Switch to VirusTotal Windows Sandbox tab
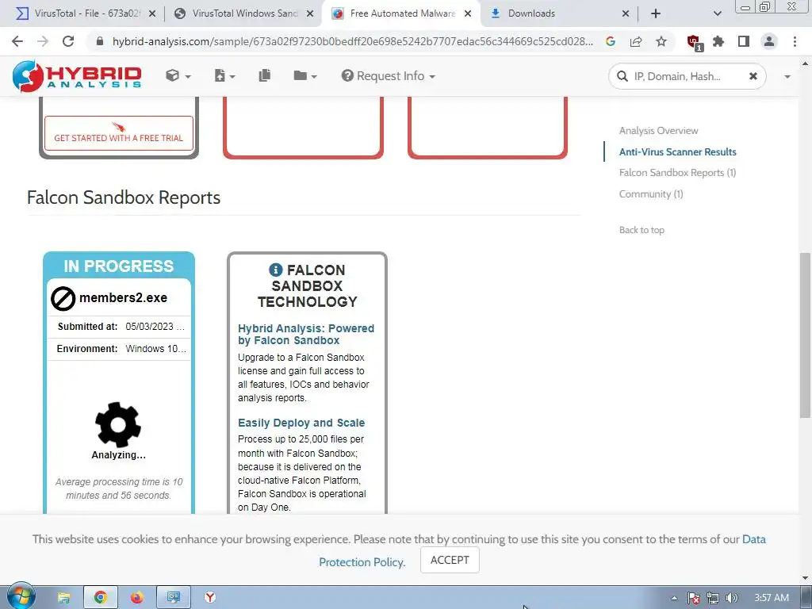This screenshot has height=609, width=812. 244,13
